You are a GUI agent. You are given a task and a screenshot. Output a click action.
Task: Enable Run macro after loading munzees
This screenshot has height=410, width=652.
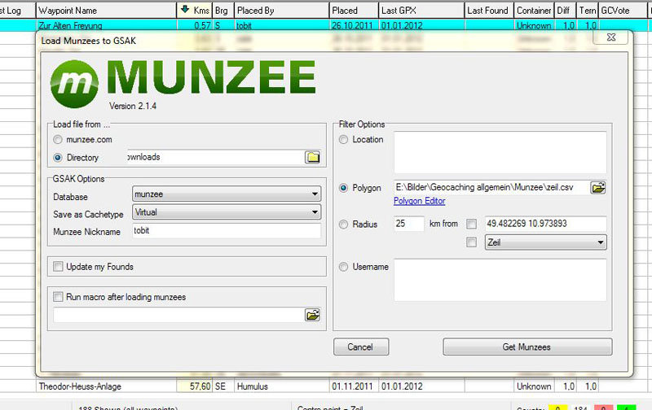click(58, 297)
